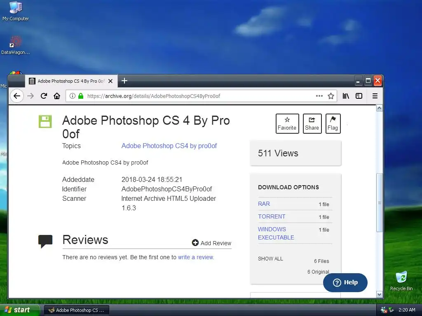Flag this archive item

point(333,123)
